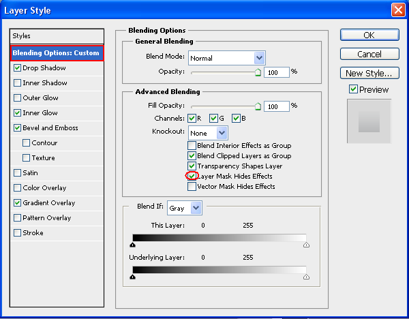Image resolution: width=409 pixels, height=319 pixels.
Task: Uncheck Blend Clipped Layers as Group
Action: [x=192, y=156]
